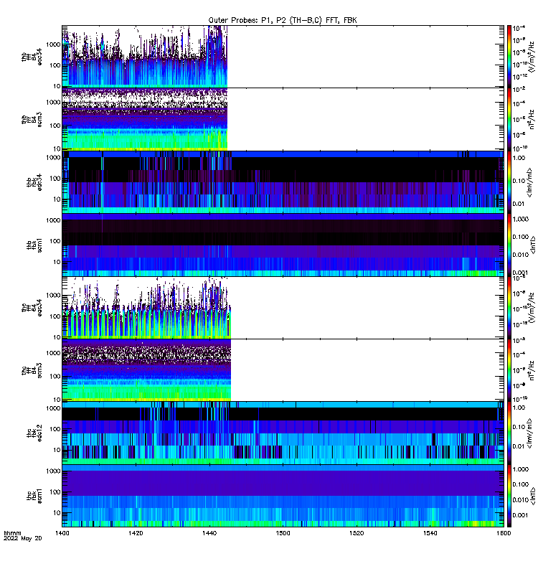Click the thc edc12 filter bank spectrogram
Image resolution: width=538 pixels, height=574 pixels.
click(283, 433)
